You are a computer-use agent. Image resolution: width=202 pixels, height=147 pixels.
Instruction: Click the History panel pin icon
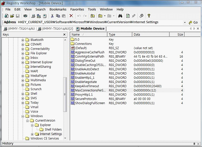point(194,144)
